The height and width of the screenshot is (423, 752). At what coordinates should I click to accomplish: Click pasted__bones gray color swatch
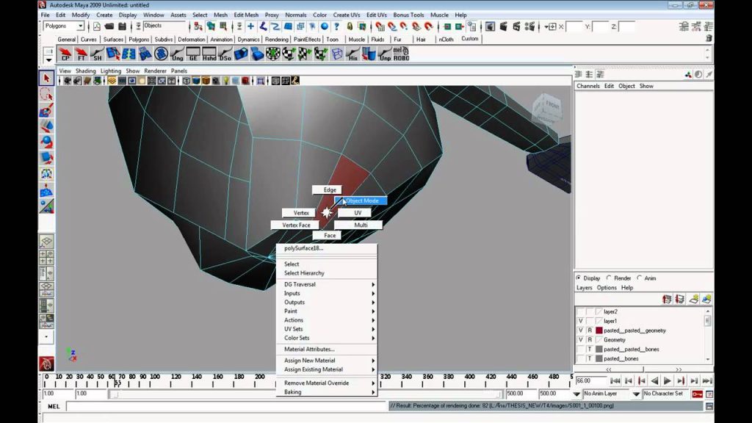tap(599, 358)
